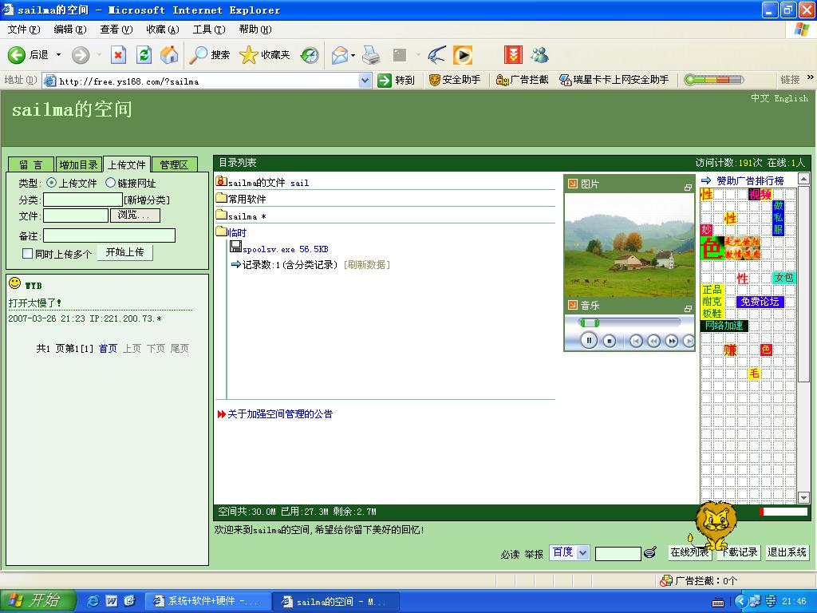The width and height of the screenshot is (817, 613).
Task: Open the 收藏(A) menu
Action: tap(162, 30)
